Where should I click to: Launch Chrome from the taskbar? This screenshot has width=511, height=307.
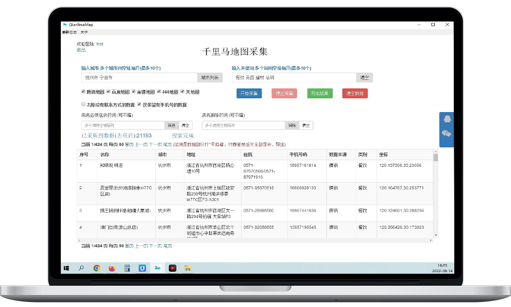pos(97,268)
